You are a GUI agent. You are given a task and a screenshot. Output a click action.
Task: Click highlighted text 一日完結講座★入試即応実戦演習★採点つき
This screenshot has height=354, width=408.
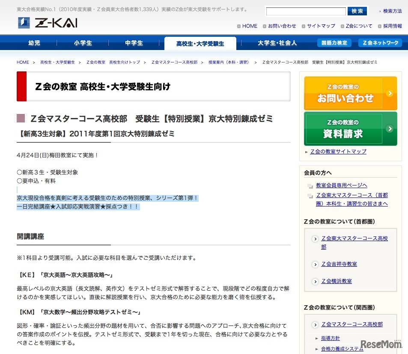tap(78, 207)
